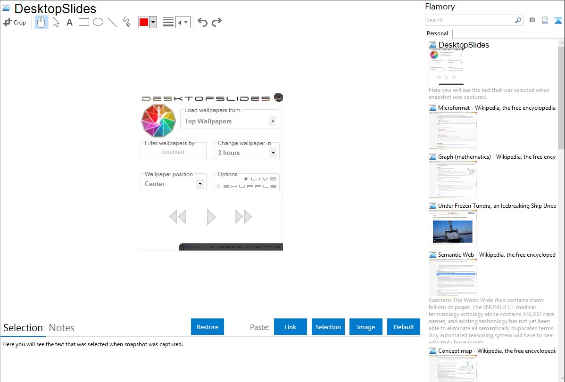Click the previous wallpaper rewind button
Image resolution: width=565 pixels, height=382 pixels.
[x=178, y=217]
